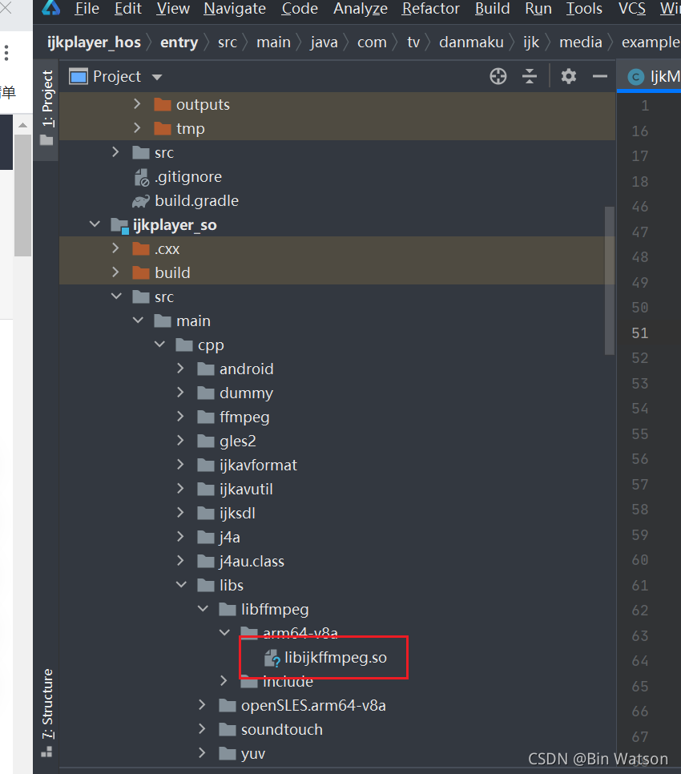Image resolution: width=681 pixels, height=774 pixels.
Task: Click the Project tool window vertical scrollbar
Action: 610,280
